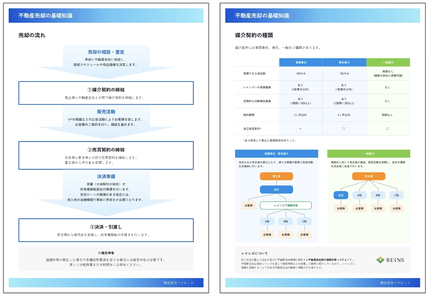Select the 定期的な活動報告義務 row label
Screen dimensions: 428x299
coord(257,101)
